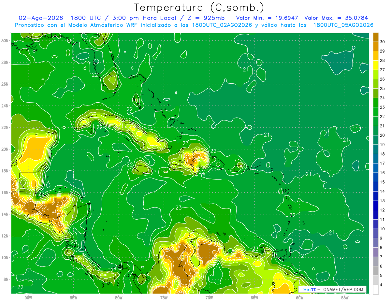Click the Sisπ ONAMET/REP.DOM. logo box
This screenshot has height=302, width=391.
click(x=332, y=289)
